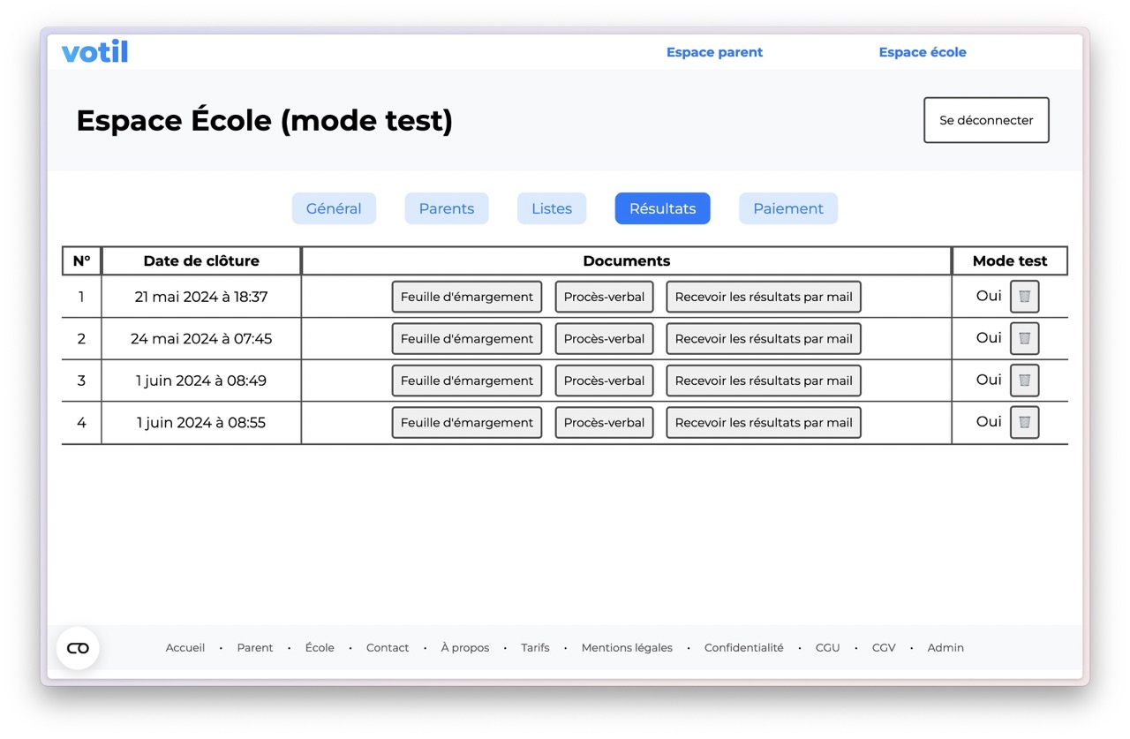The width and height of the screenshot is (1130, 739).
Task: Click the circular logo in the footer
Action: [x=78, y=647]
